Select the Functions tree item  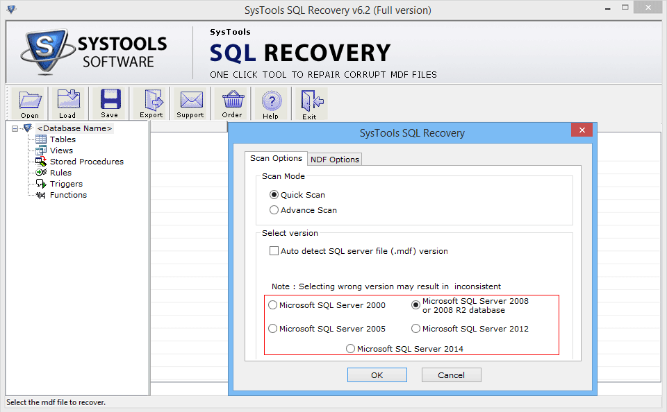click(x=68, y=195)
